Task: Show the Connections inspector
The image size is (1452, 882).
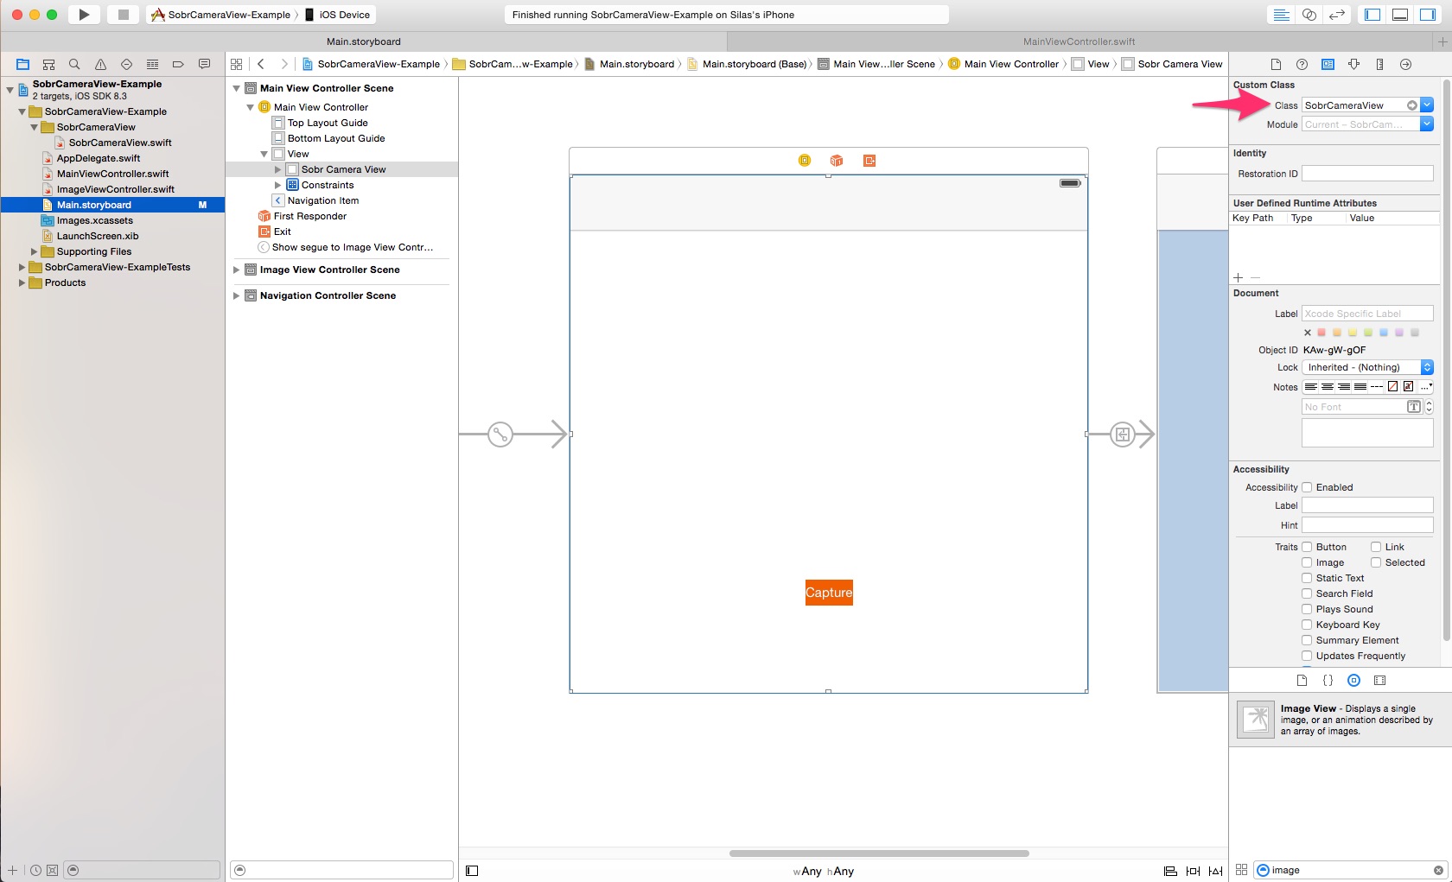Action: 1405,64
